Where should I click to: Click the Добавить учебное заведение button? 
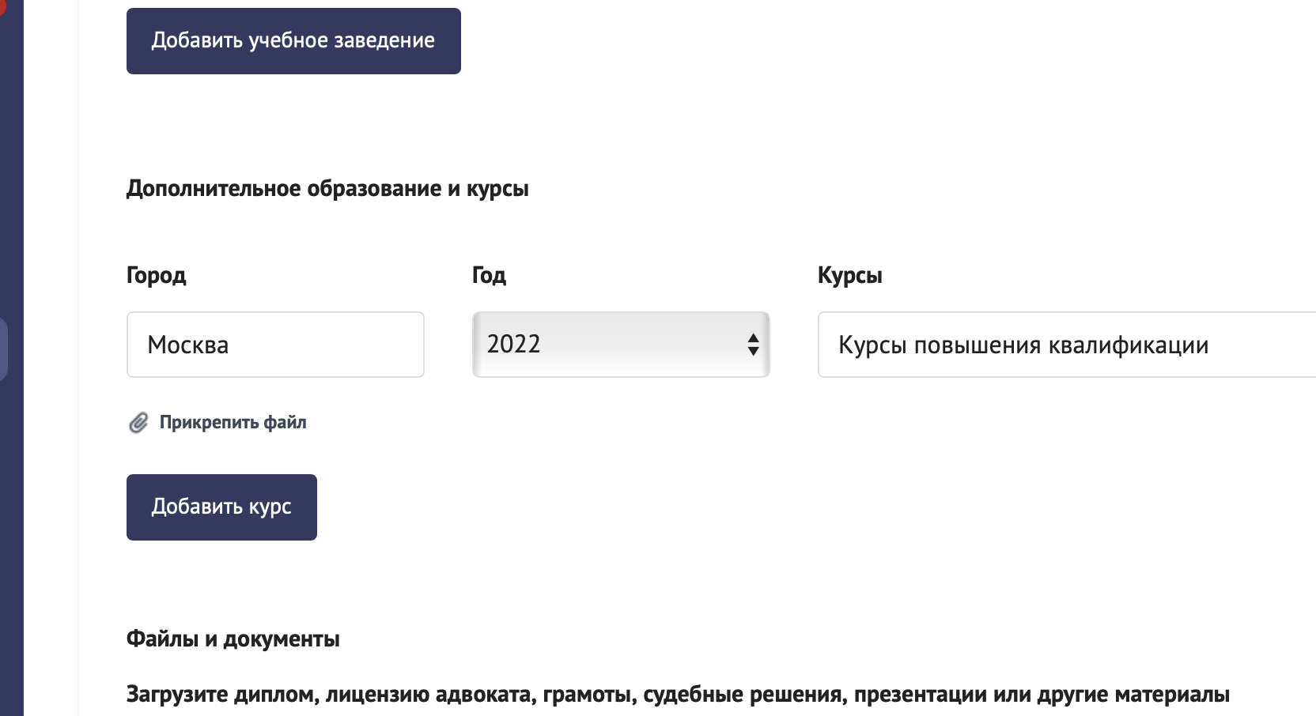[x=293, y=41]
